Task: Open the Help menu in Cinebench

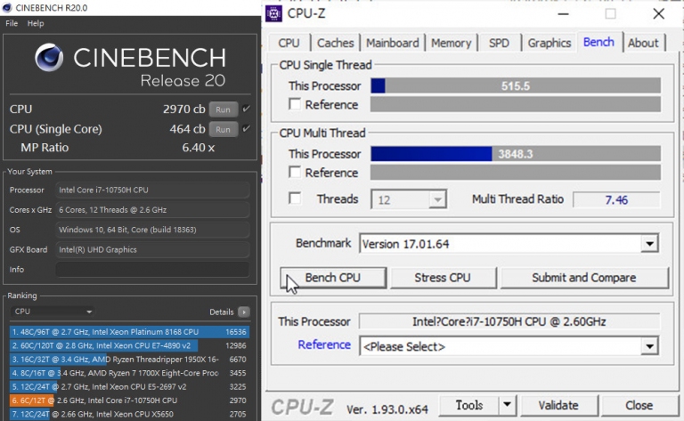Action: pos(36,23)
